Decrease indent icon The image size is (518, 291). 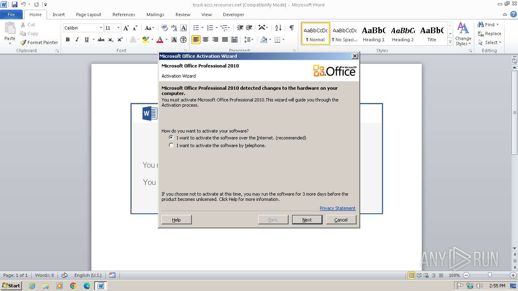[x=240, y=28]
